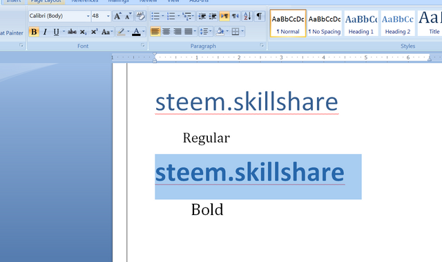
Task: Open View ribbon tab
Action: 173,1
